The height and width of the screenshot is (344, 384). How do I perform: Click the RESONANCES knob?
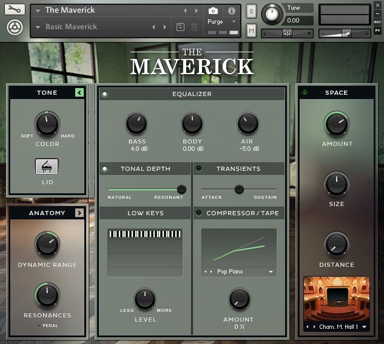click(x=47, y=295)
